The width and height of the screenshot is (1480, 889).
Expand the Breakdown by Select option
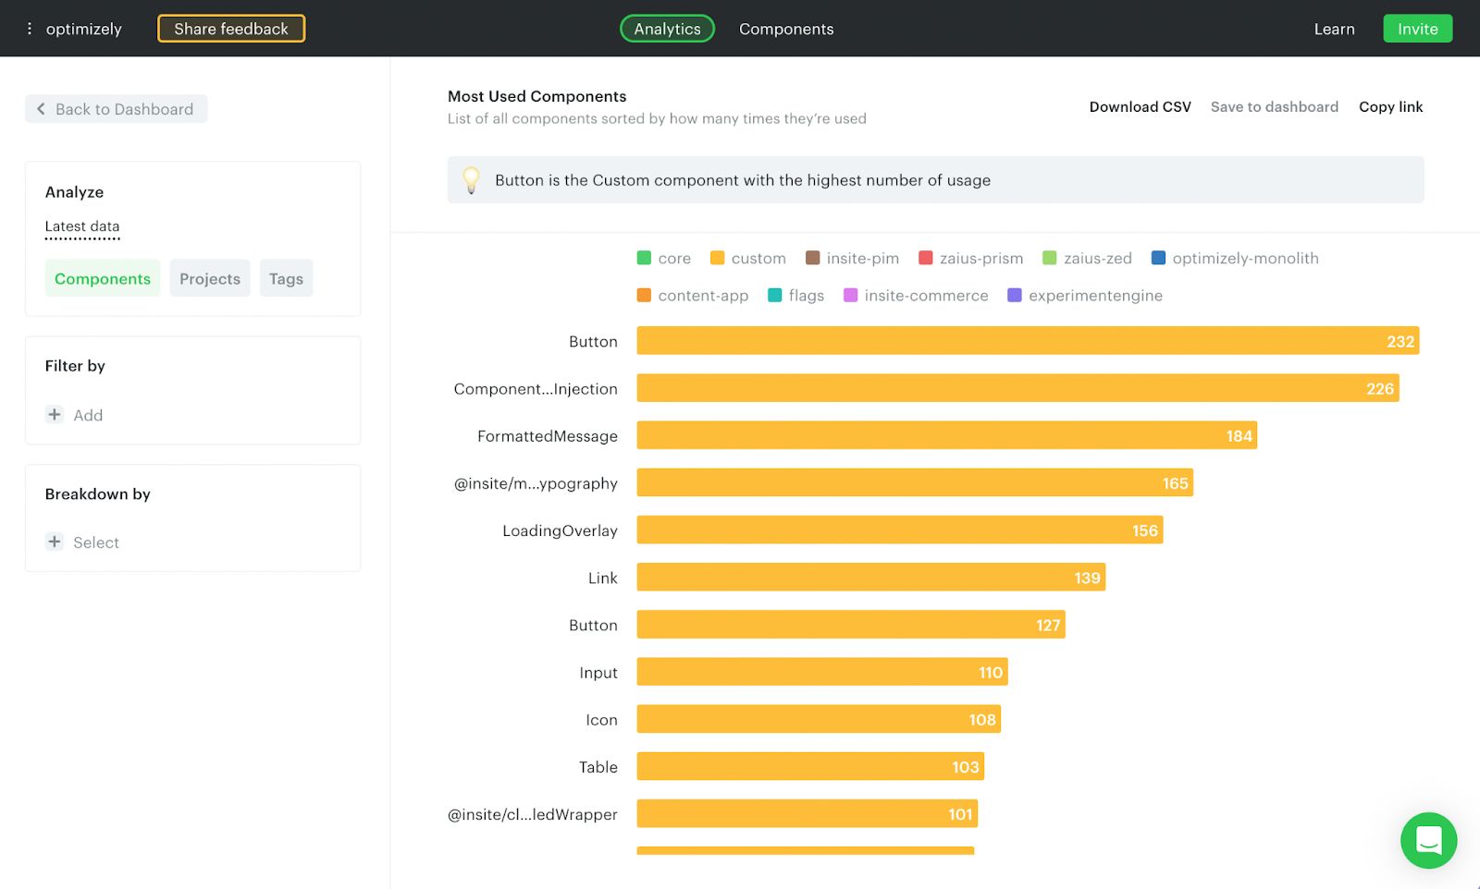click(x=96, y=542)
